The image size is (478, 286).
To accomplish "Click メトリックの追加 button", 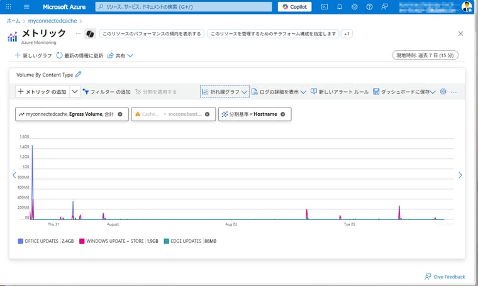I will tap(42, 92).
